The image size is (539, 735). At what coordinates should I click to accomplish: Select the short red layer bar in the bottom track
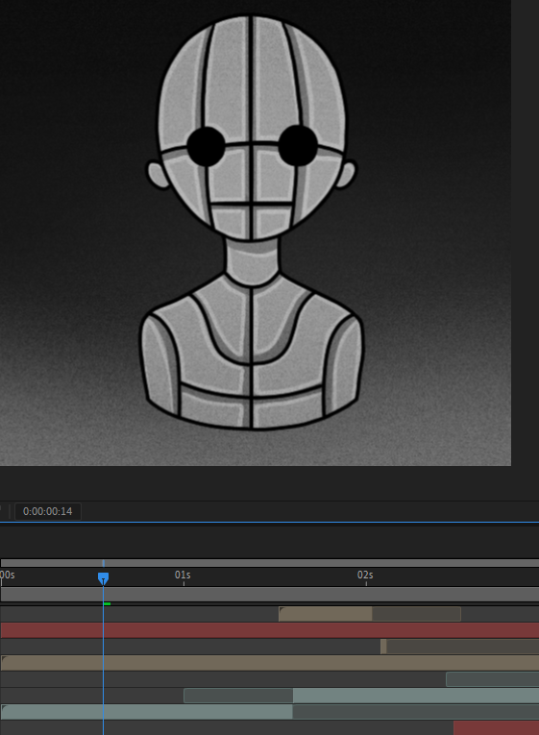(x=497, y=728)
